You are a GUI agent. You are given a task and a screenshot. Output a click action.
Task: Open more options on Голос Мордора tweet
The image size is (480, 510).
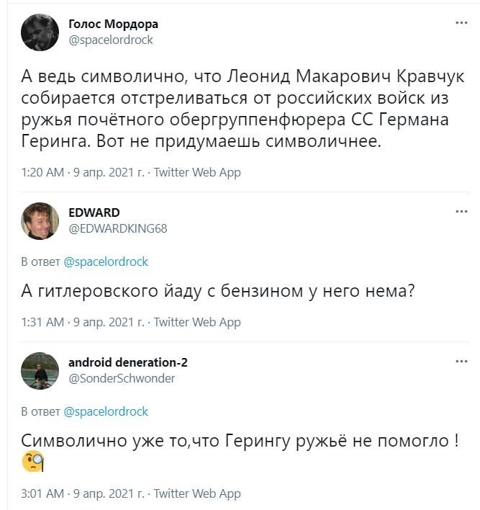pyautogui.click(x=461, y=23)
